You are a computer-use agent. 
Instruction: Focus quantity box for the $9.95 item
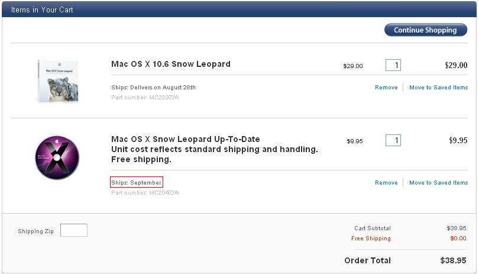[393, 140]
